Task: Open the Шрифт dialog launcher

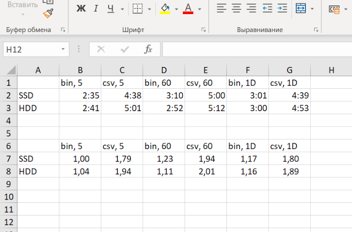Action: [203, 30]
